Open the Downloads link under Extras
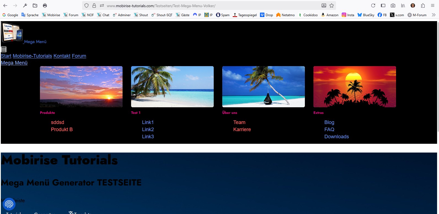This screenshot has height=214, width=439. pyautogui.click(x=337, y=137)
